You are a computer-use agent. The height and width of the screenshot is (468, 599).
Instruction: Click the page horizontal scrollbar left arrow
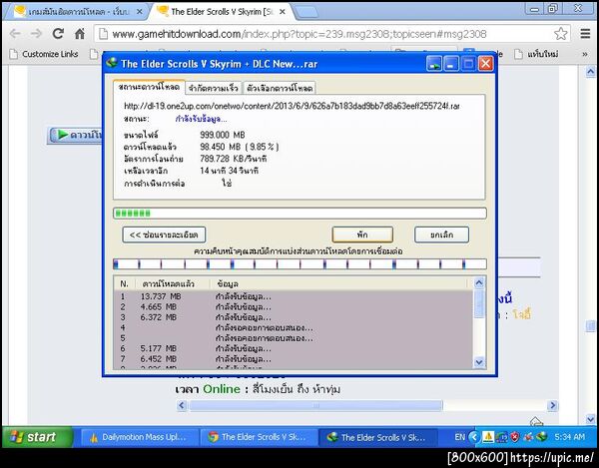[182, 405]
